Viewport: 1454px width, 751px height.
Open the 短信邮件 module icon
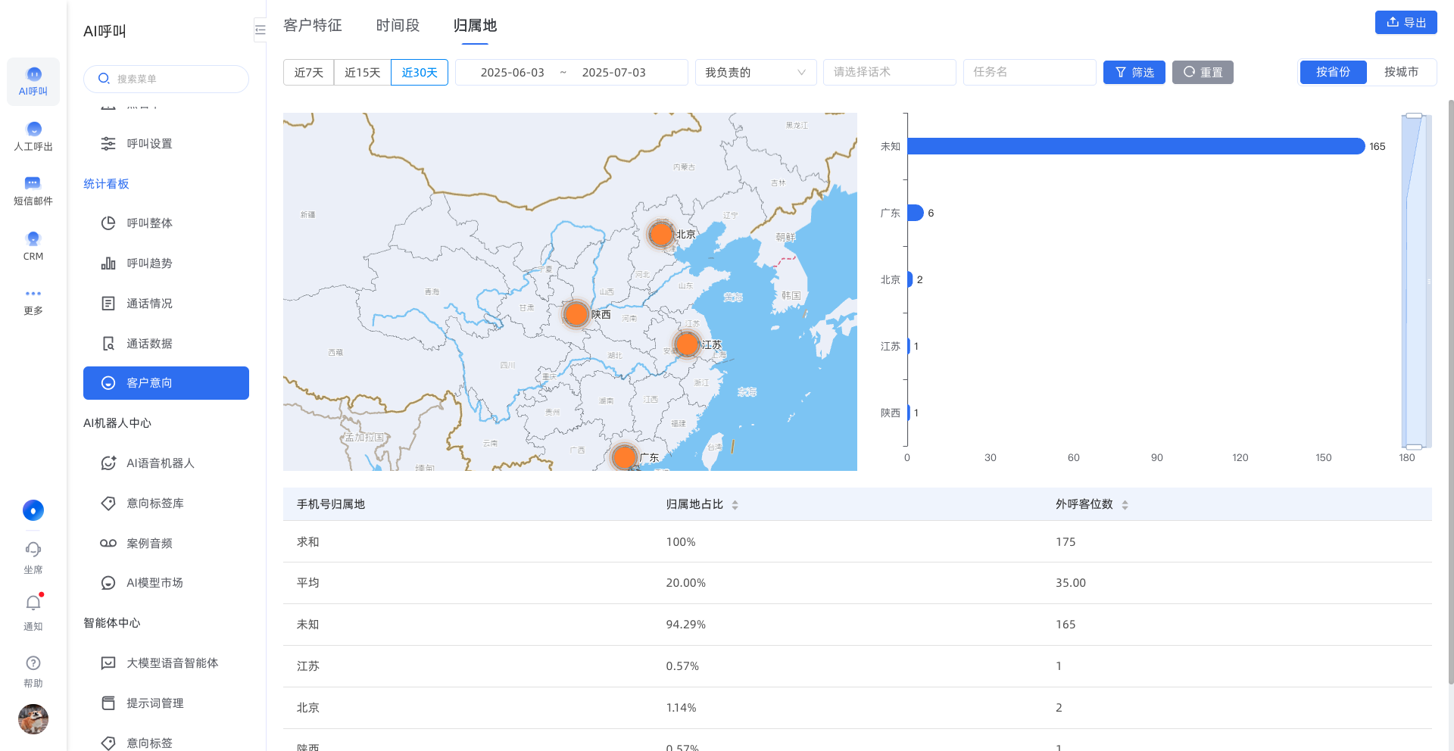pos(33,184)
